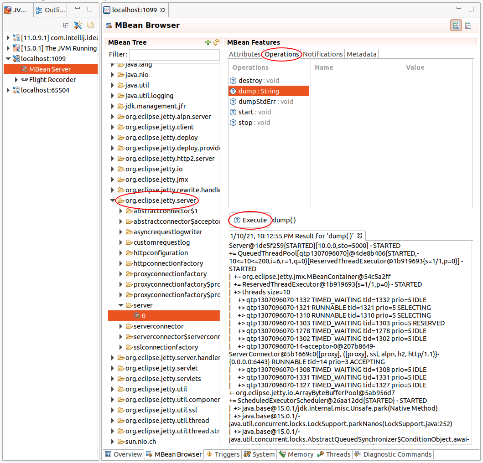Click the Name column header
The width and height of the screenshot is (483, 463).
(356, 67)
